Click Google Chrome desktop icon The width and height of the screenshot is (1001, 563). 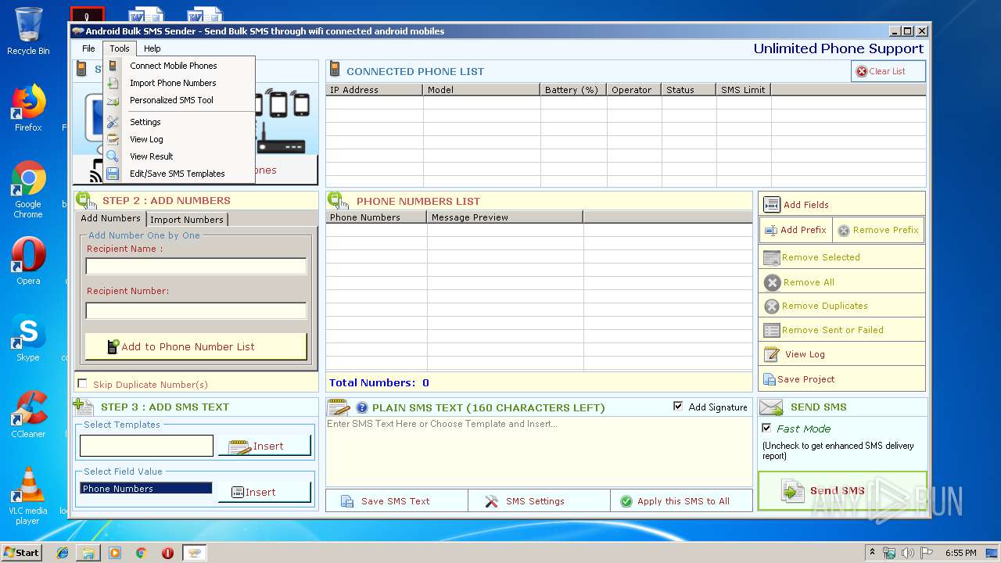point(28,190)
